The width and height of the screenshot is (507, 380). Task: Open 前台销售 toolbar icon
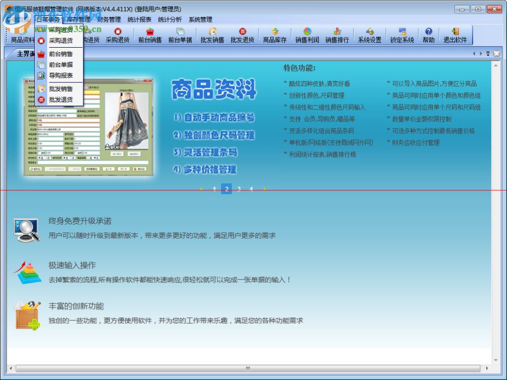point(150,36)
